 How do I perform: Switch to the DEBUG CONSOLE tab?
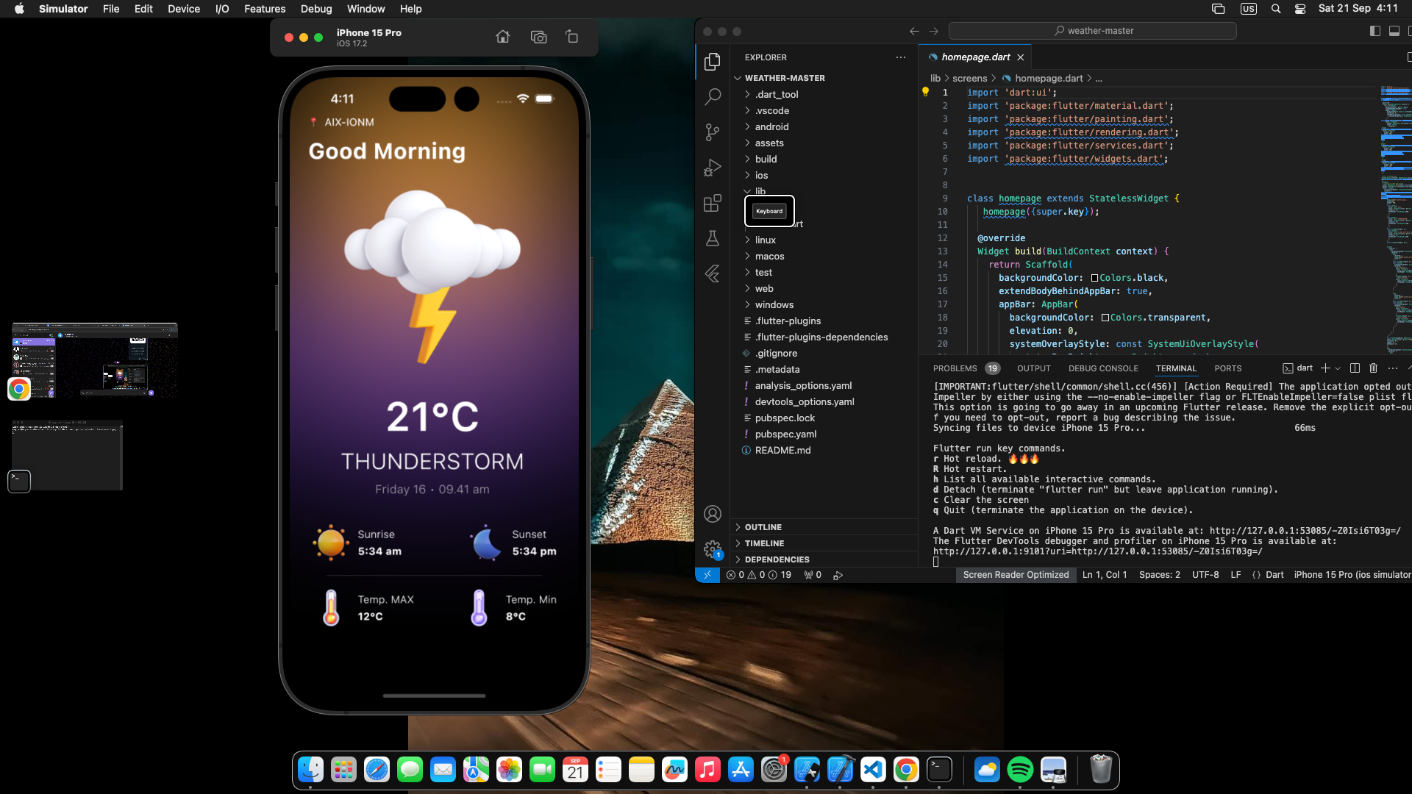pyautogui.click(x=1102, y=368)
